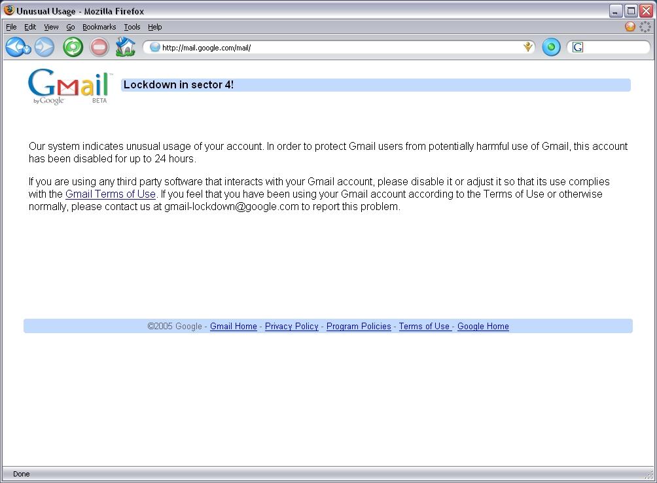
Task: Reload the page with the green Refresh icon
Action: point(73,47)
